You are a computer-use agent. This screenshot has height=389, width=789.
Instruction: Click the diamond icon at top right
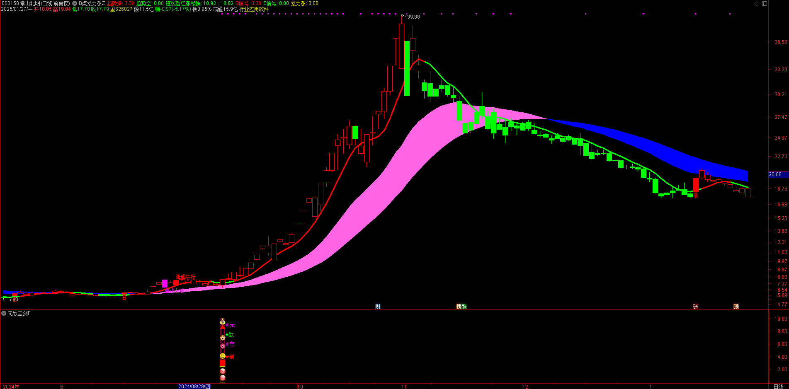(x=757, y=3)
